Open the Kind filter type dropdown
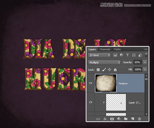Image resolution: width=154 pixels, height=128 pixels. [x=99, y=55]
